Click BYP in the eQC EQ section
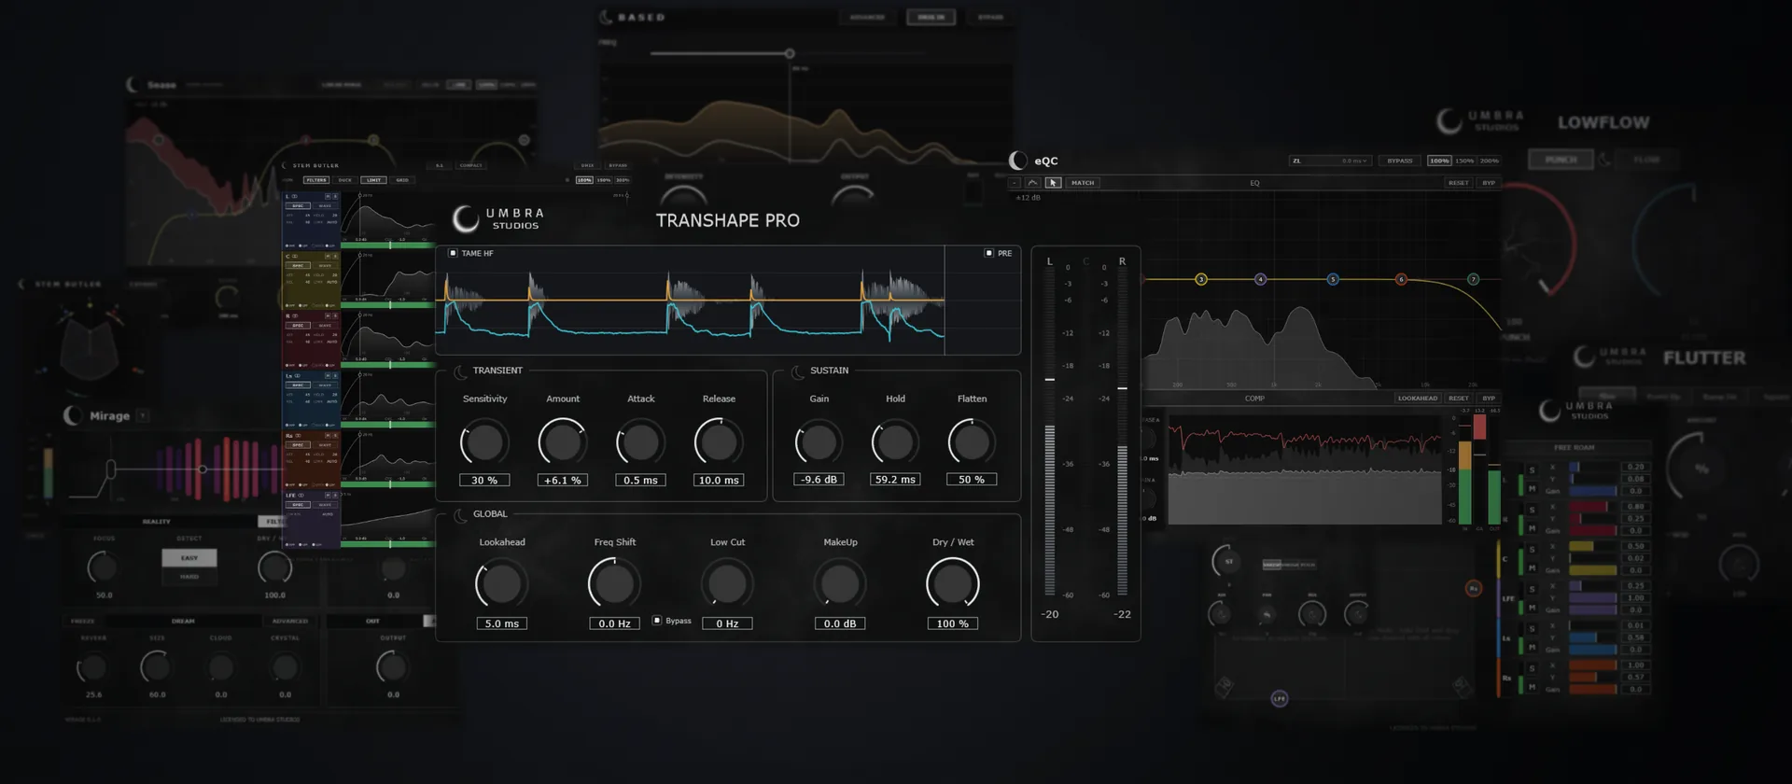1792x784 pixels. pyautogui.click(x=1489, y=183)
